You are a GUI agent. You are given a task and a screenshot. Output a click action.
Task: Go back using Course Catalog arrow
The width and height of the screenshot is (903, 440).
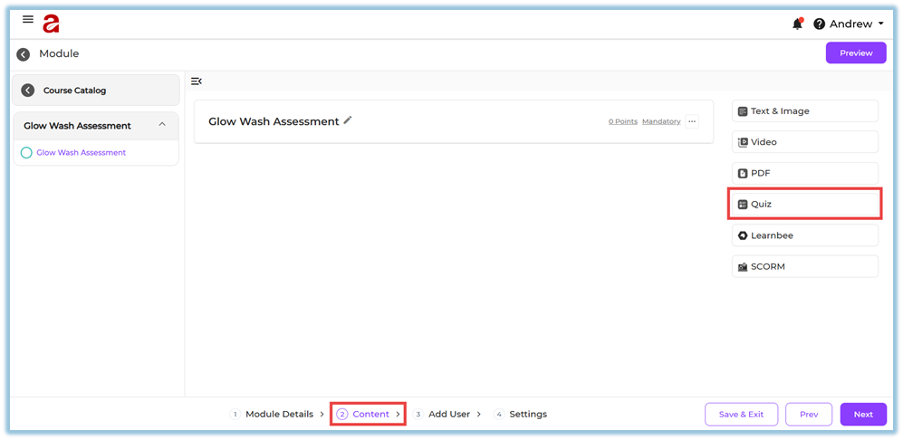pyautogui.click(x=28, y=91)
